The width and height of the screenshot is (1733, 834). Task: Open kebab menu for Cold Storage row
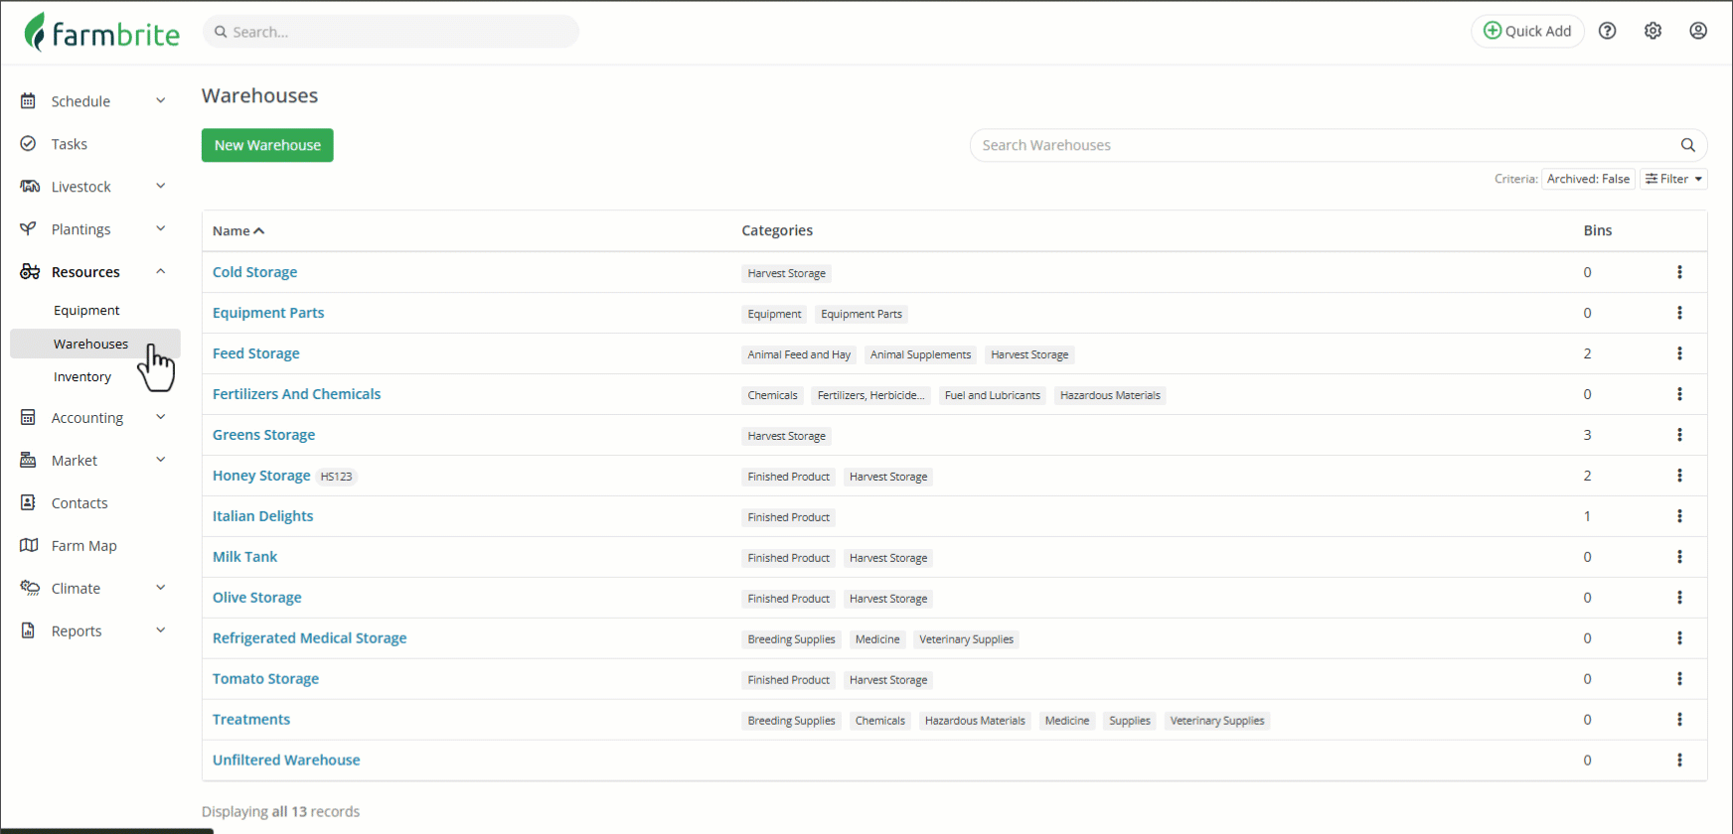[1679, 272]
